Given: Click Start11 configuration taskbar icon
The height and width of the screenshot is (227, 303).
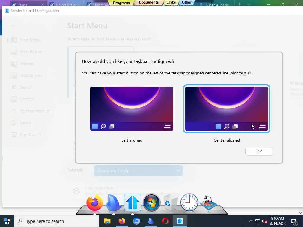Looking at the screenshot, I should (x=180, y=221).
